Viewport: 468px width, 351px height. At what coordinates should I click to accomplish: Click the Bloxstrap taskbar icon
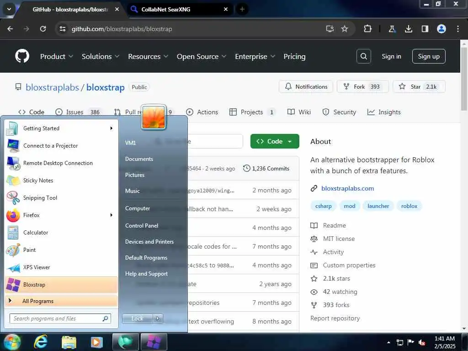click(x=154, y=342)
